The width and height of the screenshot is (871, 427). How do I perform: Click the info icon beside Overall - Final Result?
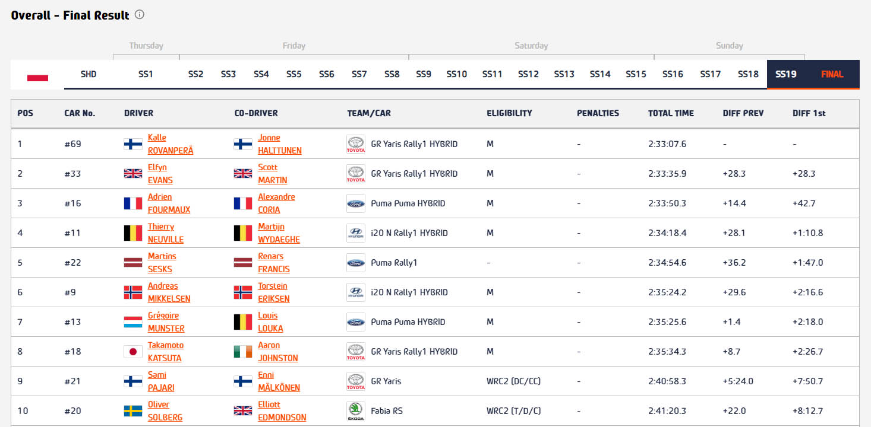click(140, 15)
